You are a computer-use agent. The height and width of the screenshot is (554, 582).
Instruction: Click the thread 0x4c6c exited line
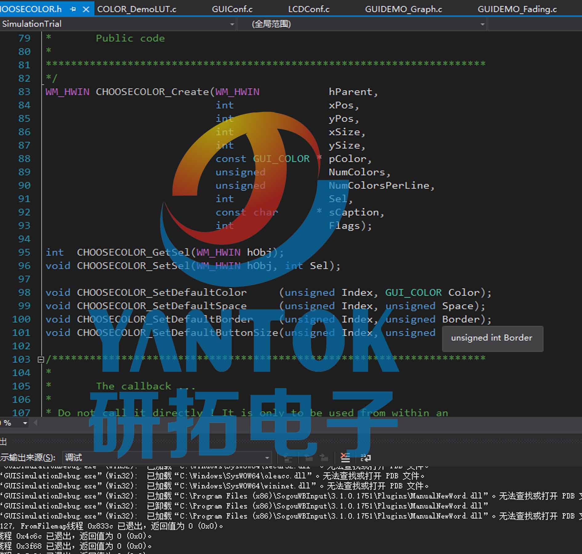tap(76, 536)
